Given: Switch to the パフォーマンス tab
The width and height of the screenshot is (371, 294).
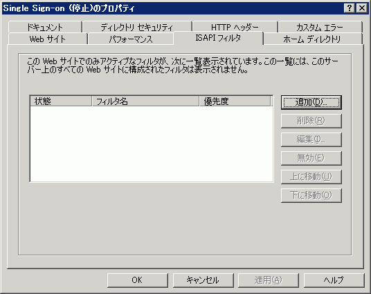Looking at the screenshot, I should pos(131,39).
